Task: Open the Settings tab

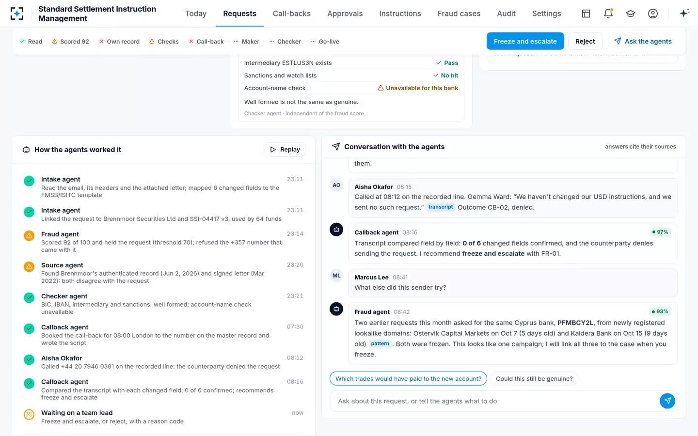Action: 547,14
